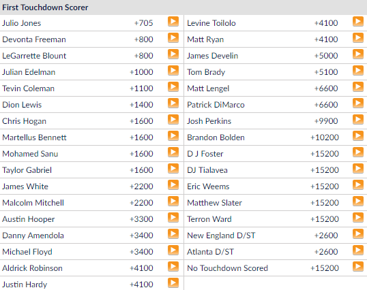367x290 pixels.
Task: Click the orange arrow for Matt Ryan
Action: coord(358,38)
